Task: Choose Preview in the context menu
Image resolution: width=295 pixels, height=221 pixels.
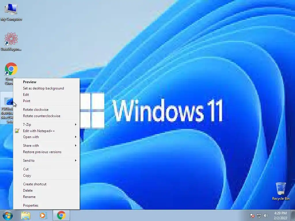Action: pyautogui.click(x=46, y=82)
